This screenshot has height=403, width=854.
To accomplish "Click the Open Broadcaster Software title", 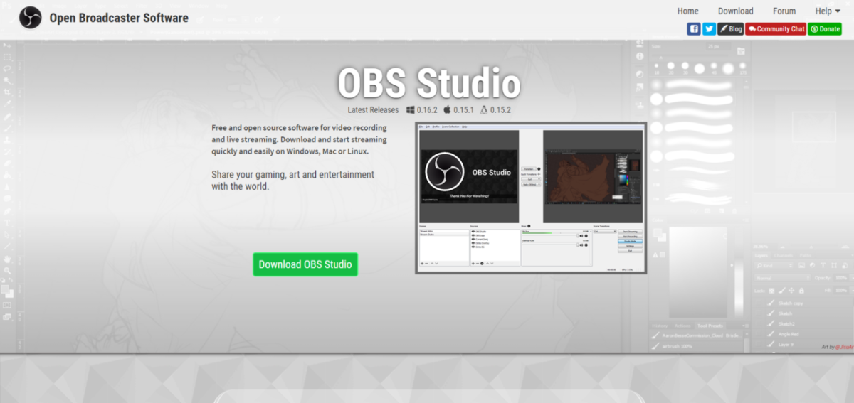I will (119, 18).
